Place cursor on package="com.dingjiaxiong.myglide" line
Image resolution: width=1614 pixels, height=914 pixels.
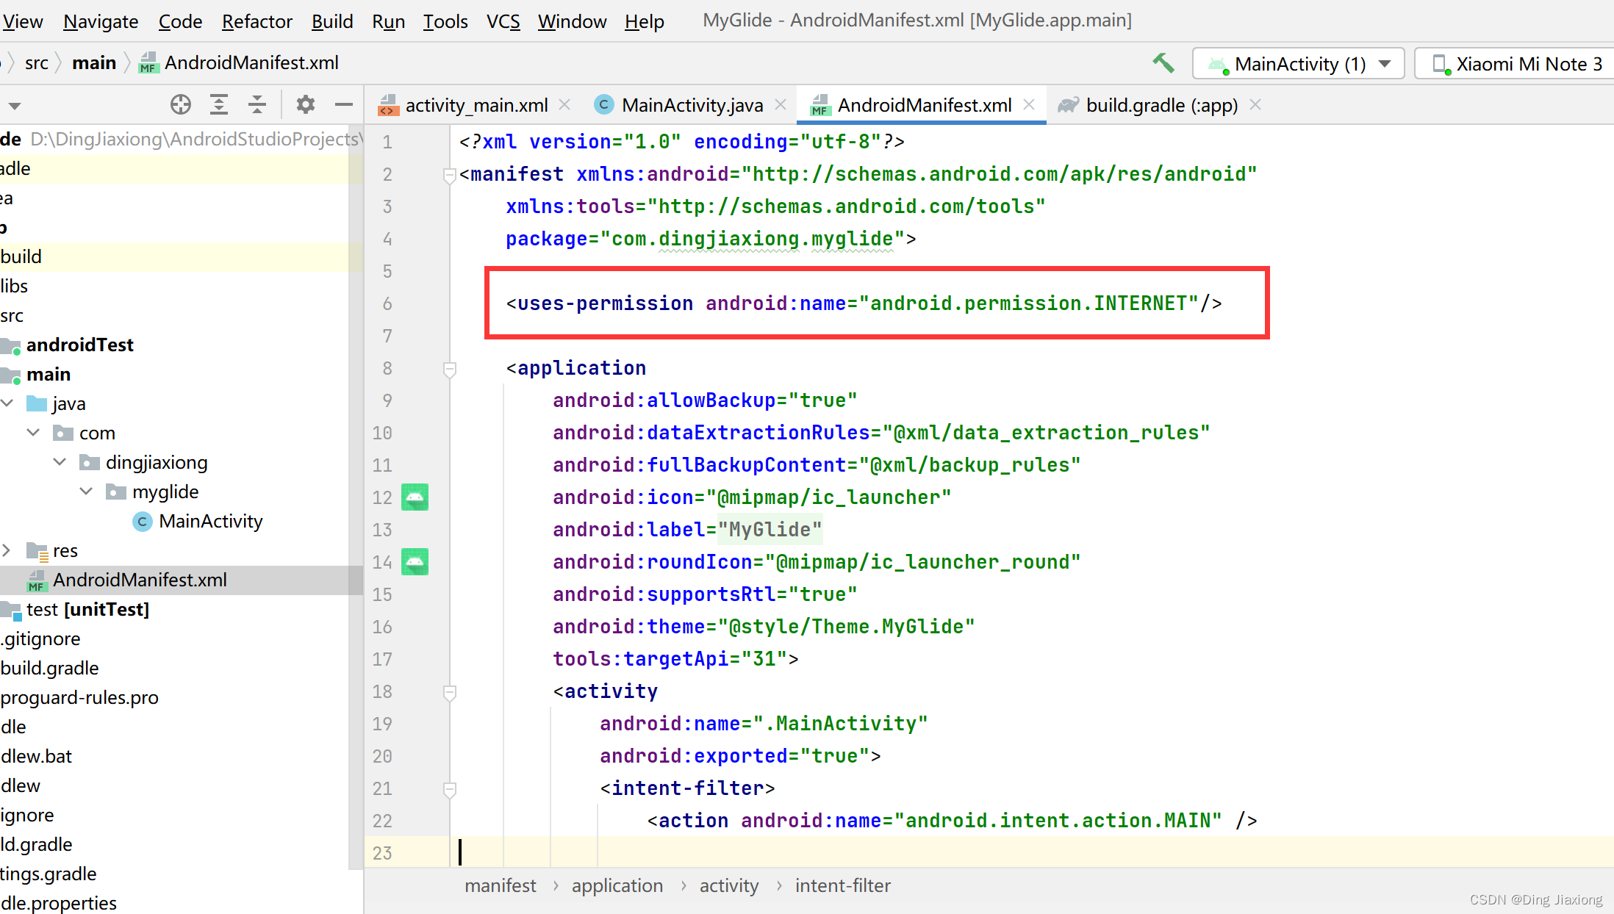pyautogui.click(x=711, y=239)
